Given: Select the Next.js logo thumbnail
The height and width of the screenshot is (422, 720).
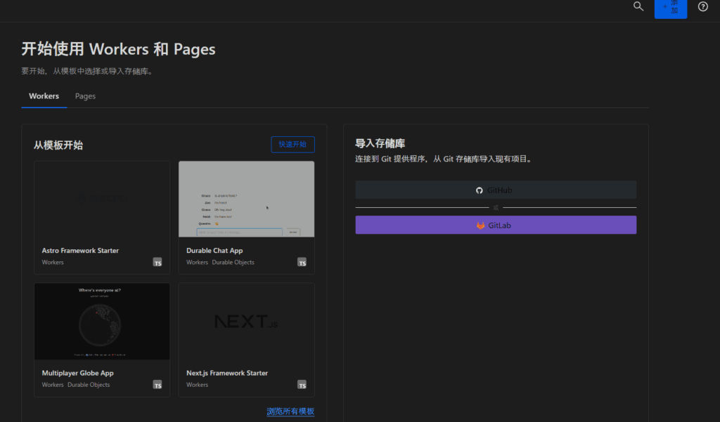Looking at the screenshot, I should coord(246,322).
